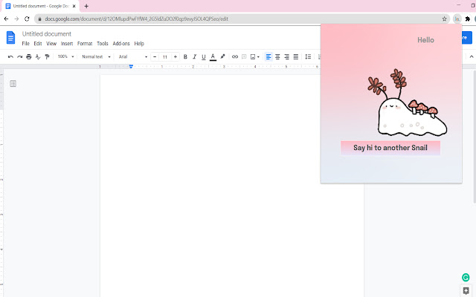Open the zoom 100% dropdown

[66, 56]
